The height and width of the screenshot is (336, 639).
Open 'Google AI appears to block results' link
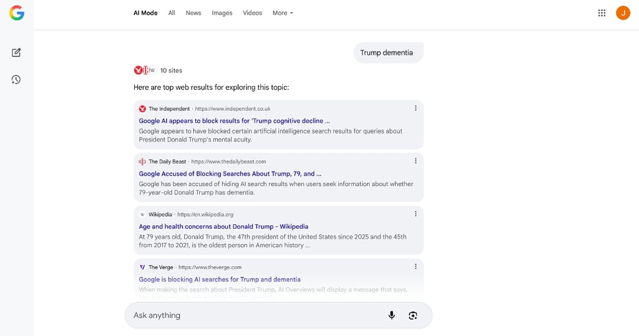(235, 120)
